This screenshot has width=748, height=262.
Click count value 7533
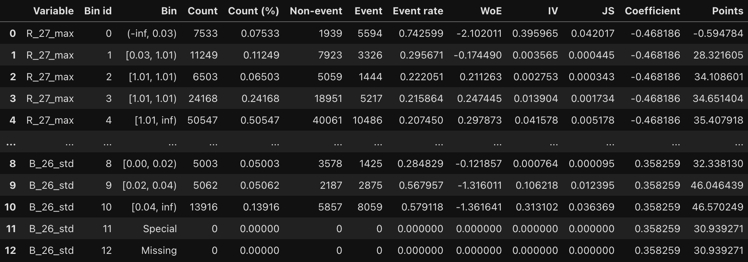point(205,33)
